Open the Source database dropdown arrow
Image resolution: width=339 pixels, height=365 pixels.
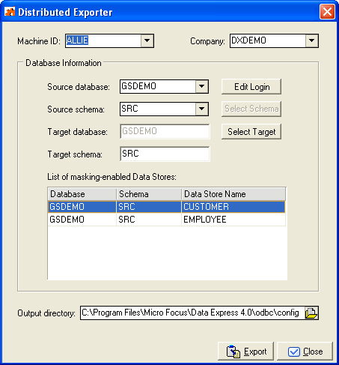[x=202, y=86]
